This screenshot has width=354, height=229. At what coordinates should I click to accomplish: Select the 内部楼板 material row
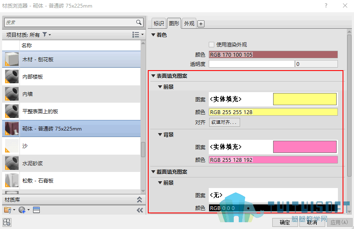(71, 76)
